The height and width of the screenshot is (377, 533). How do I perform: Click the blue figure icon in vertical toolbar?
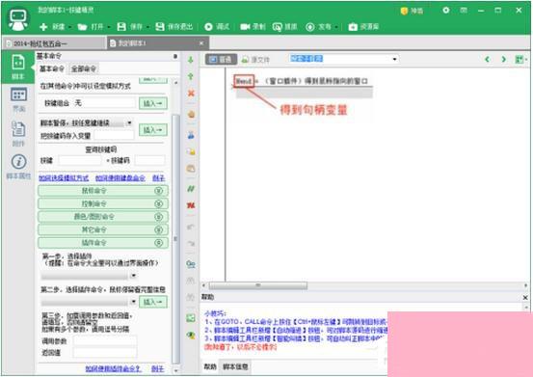[191, 135]
